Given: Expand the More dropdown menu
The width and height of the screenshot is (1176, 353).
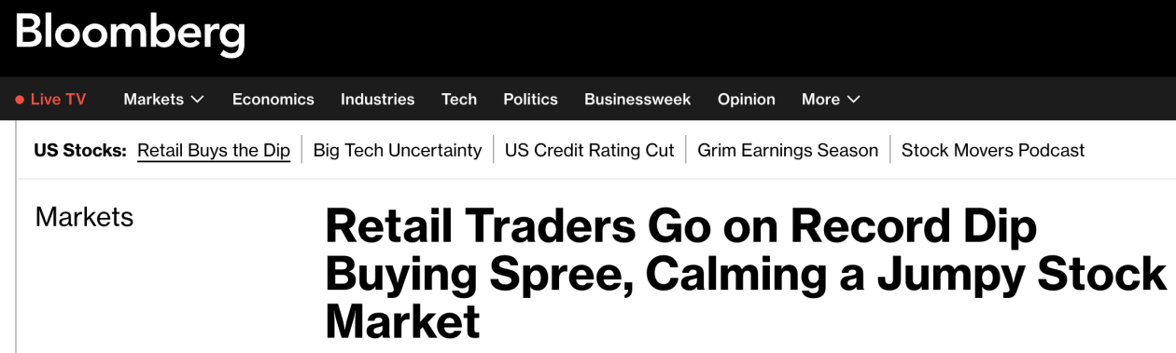Looking at the screenshot, I should pyautogui.click(x=831, y=99).
